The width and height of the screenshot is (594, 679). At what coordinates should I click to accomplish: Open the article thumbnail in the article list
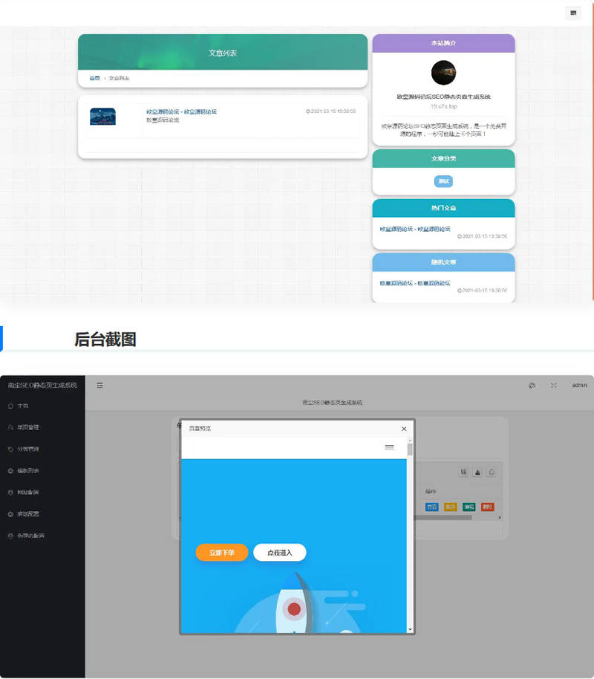102,117
